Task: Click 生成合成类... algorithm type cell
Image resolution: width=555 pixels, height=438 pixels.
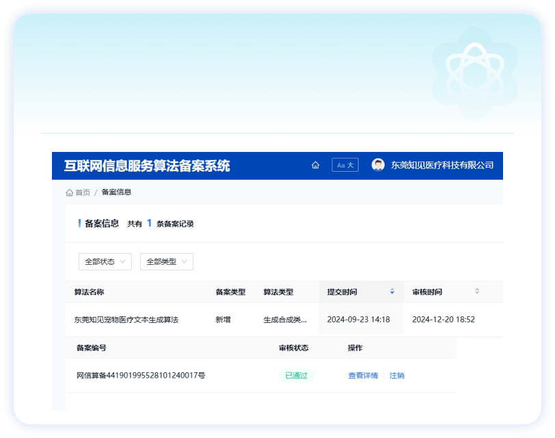Action: [x=285, y=320]
